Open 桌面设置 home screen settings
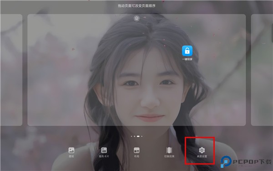 [x=202, y=152]
